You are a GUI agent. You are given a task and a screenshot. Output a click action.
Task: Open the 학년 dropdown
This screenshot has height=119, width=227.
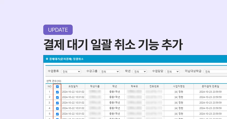point(140,71)
